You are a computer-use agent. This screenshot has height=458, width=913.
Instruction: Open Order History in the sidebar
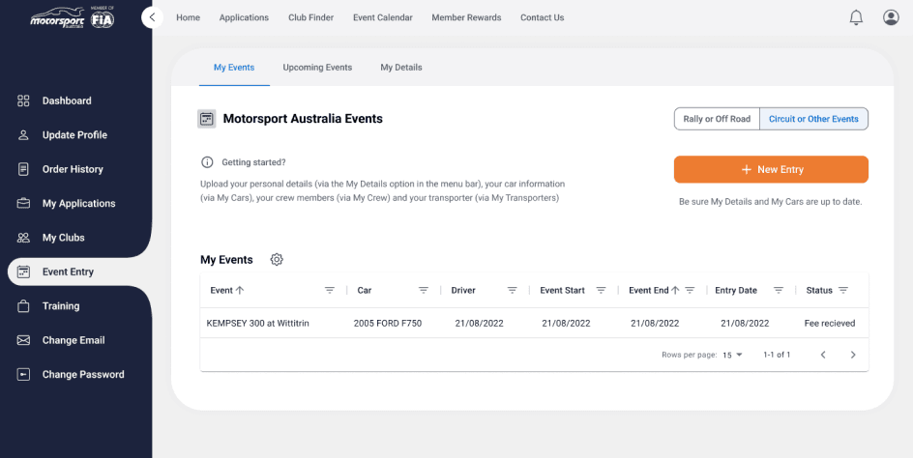(x=73, y=169)
